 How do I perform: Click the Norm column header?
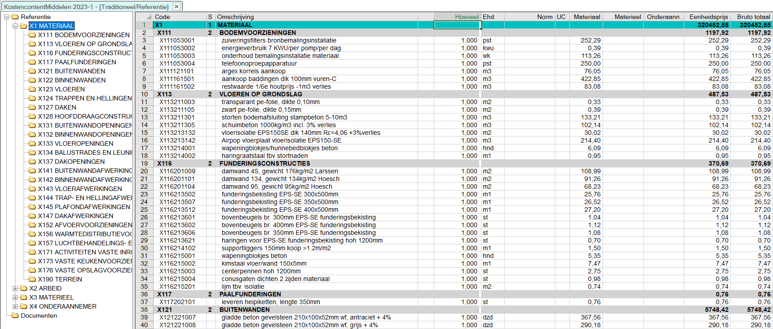tap(530, 17)
